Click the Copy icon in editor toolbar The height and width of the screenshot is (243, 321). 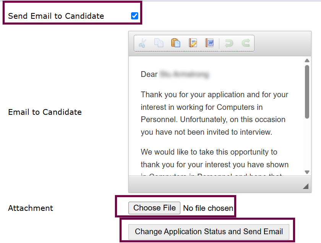pyautogui.click(x=159, y=43)
